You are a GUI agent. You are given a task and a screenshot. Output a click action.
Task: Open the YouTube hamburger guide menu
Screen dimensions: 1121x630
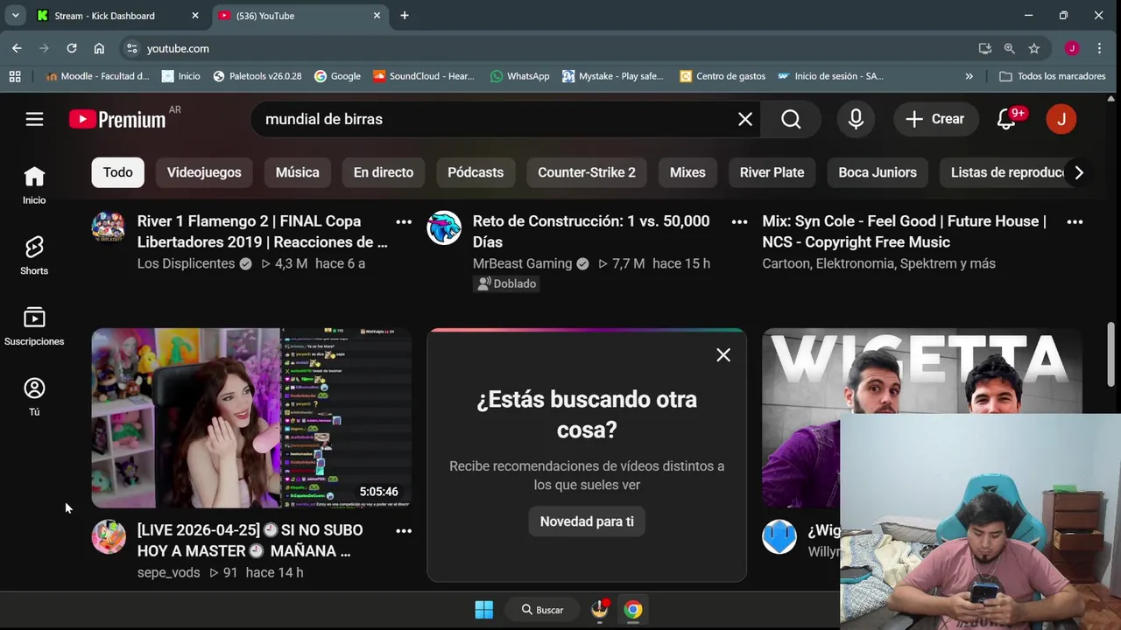point(34,119)
